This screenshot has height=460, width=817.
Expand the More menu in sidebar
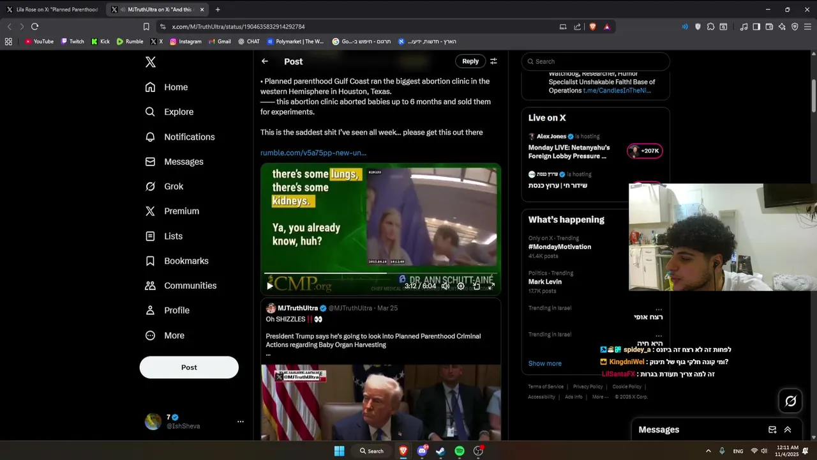(x=165, y=335)
